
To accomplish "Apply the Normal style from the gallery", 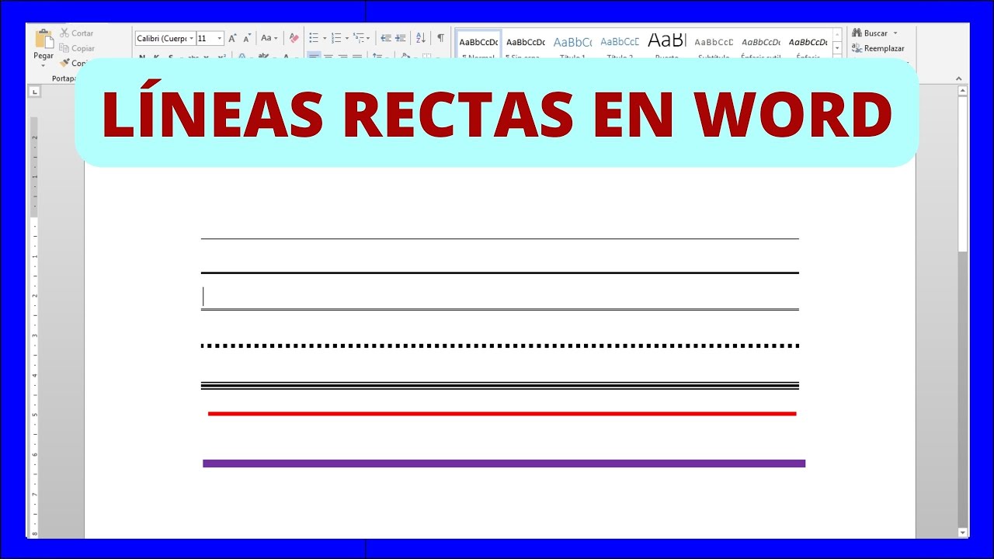I will coord(478,43).
